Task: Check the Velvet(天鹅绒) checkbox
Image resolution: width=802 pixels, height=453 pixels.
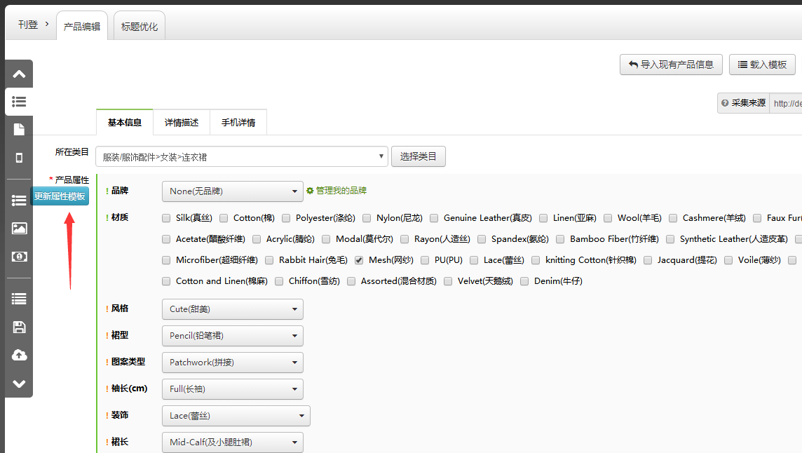Action: tap(448, 281)
